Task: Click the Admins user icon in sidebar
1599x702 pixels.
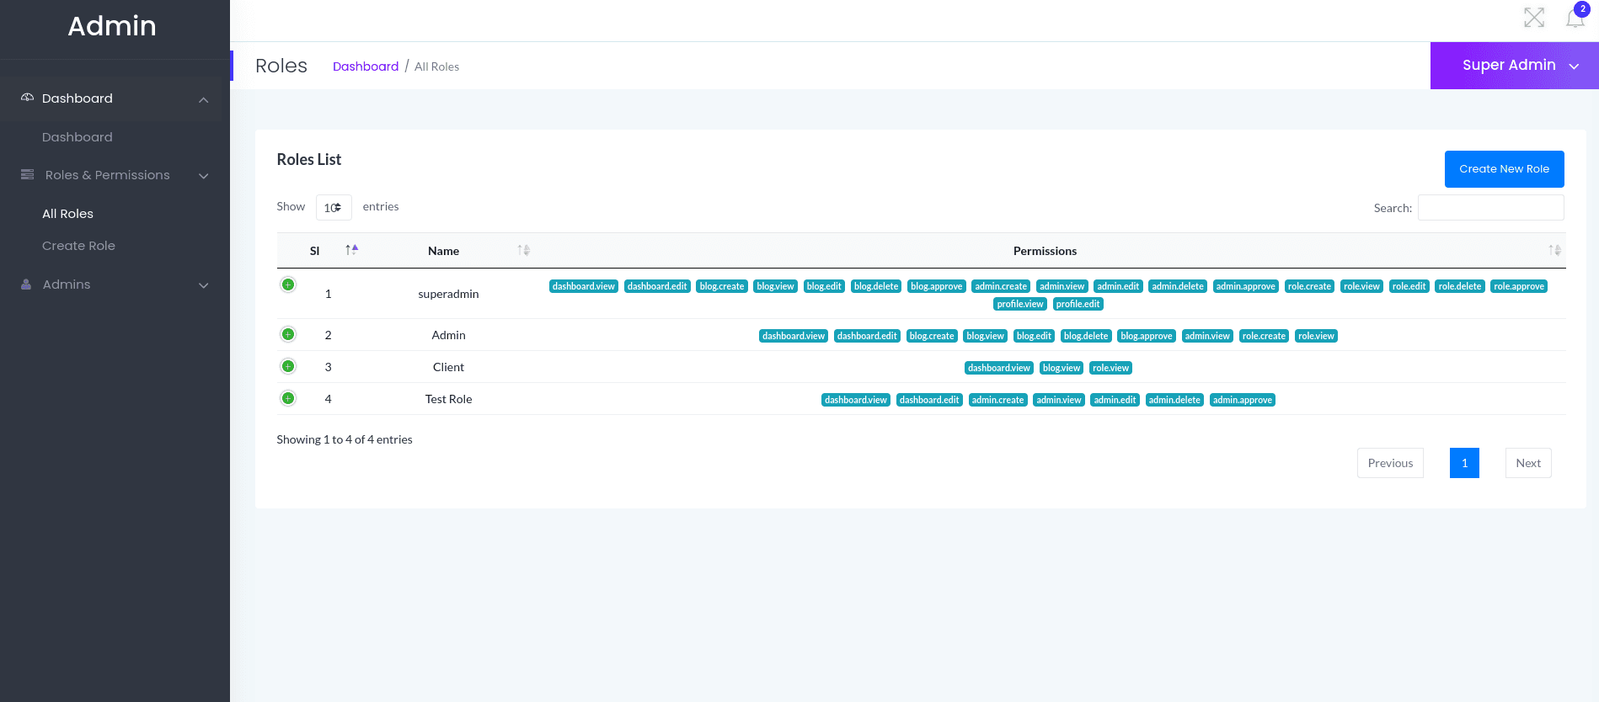Action: point(26,285)
